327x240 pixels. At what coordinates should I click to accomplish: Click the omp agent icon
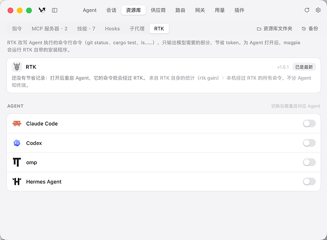[17, 162]
